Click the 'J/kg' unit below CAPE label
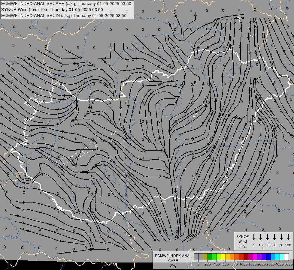The height and width of the screenshot is (270, 294). tap(173, 265)
